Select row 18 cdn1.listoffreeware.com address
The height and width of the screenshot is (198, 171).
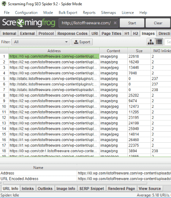pyautogui.click(x=54, y=151)
